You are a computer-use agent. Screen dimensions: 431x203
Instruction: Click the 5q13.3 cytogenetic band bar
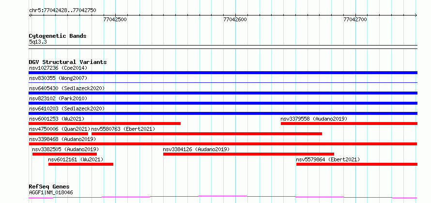click(x=223, y=47)
